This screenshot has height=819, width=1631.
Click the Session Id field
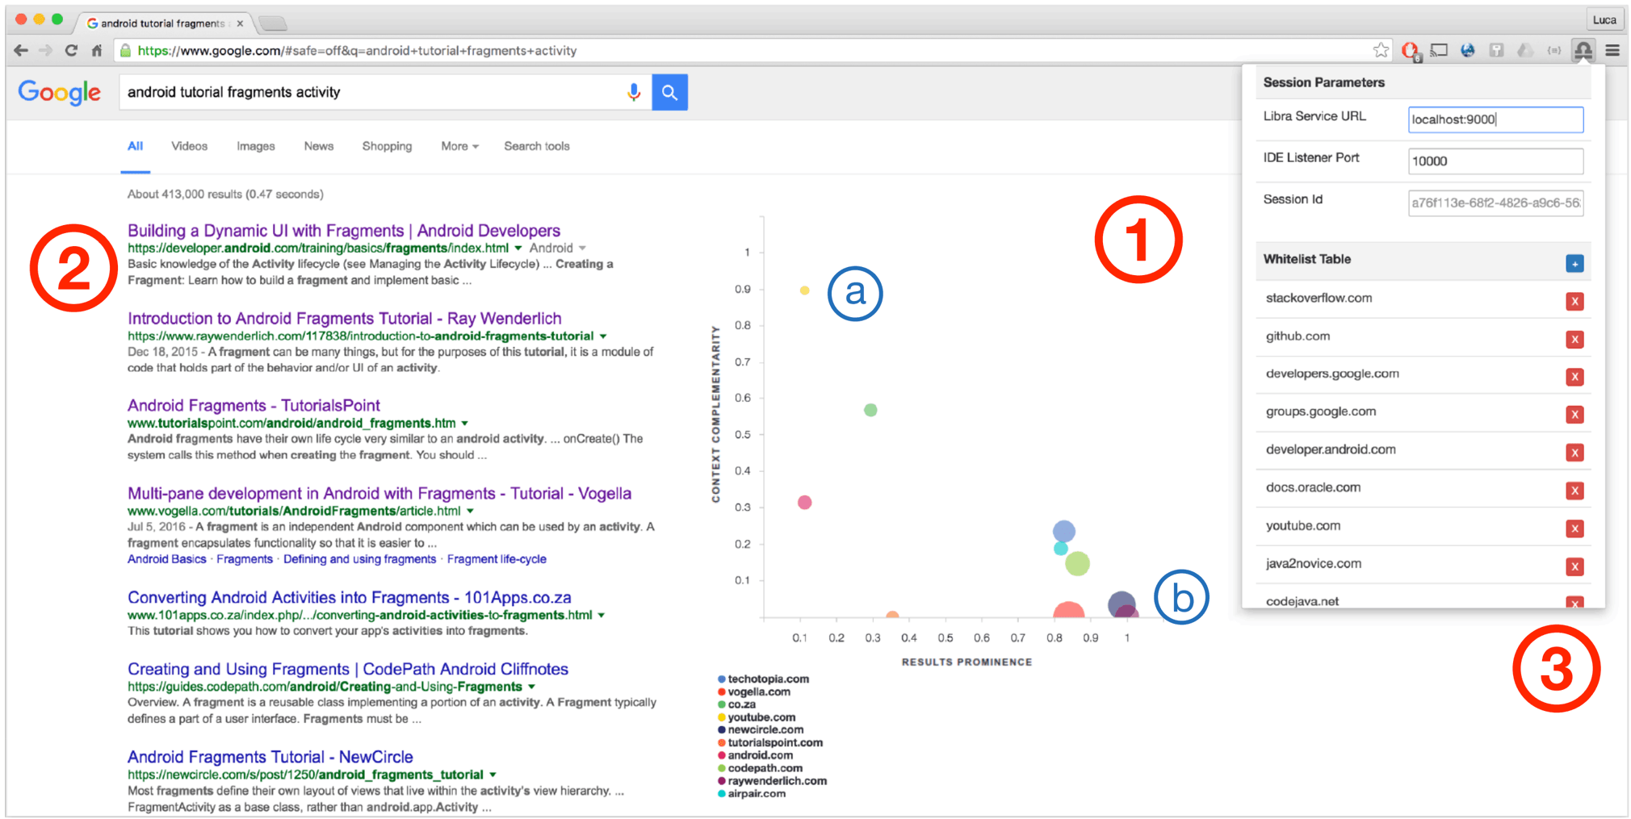pos(1495,203)
